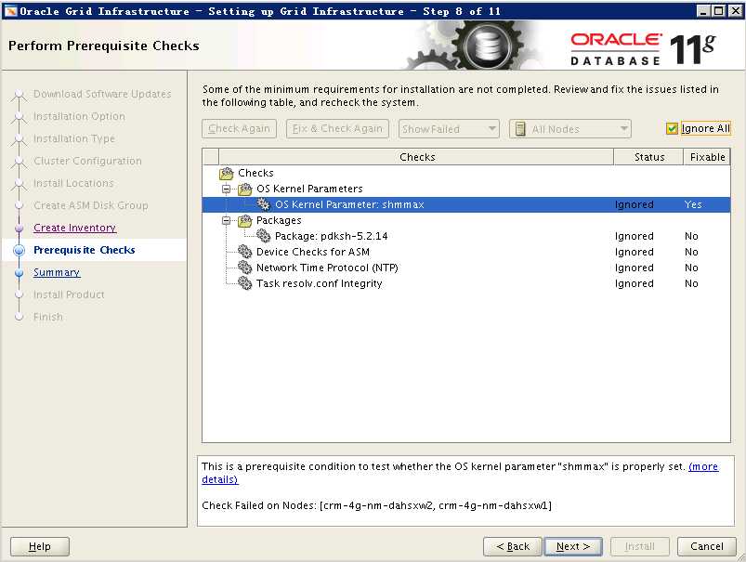Screen dimensions: 746x562
Task: Maximize the installer window
Action: [719, 11]
